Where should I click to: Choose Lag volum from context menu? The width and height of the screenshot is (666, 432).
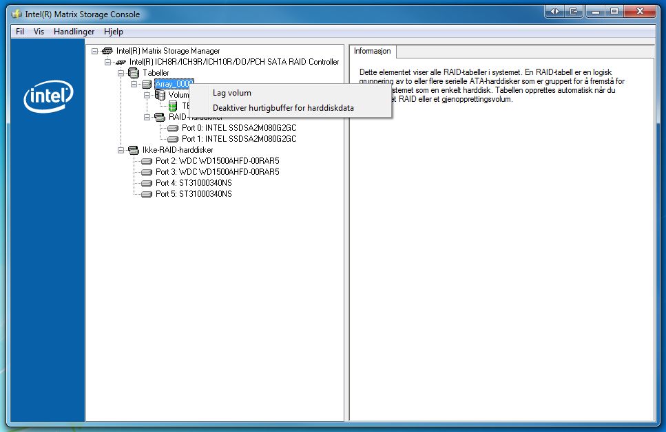tap(290, 93)
